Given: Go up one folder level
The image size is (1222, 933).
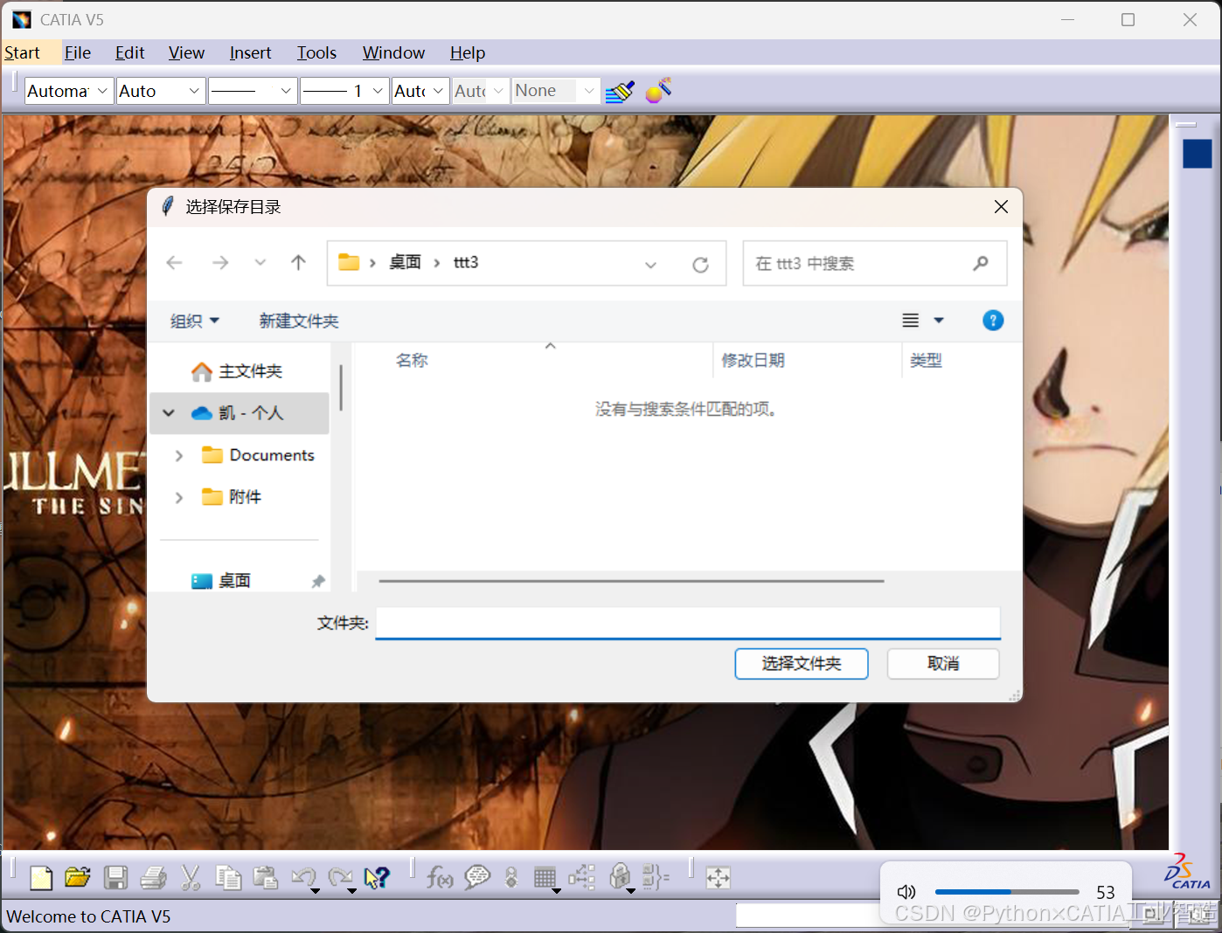Looking at the screenshot, I should tap(298, 262).
